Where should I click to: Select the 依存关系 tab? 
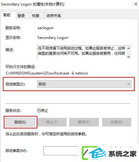(x=53, y=16)
